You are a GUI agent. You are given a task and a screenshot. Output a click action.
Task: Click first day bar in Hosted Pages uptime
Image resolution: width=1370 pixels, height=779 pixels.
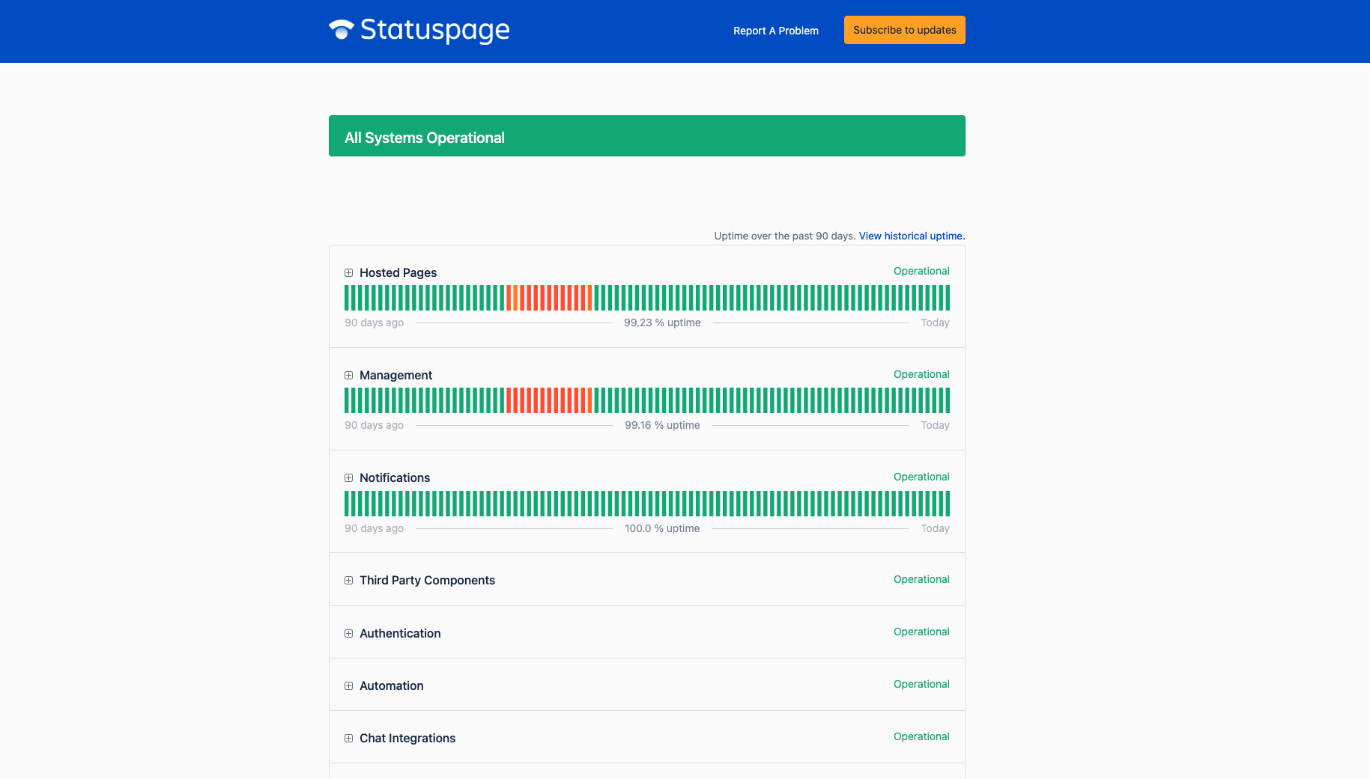(347, 298)
